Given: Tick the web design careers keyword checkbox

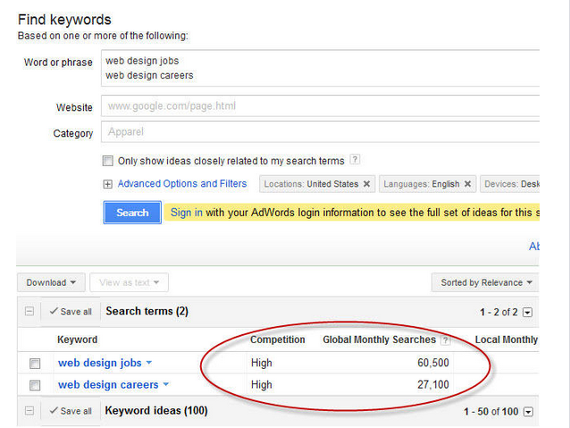Looking at the screenshot, I should coord(35,386).
